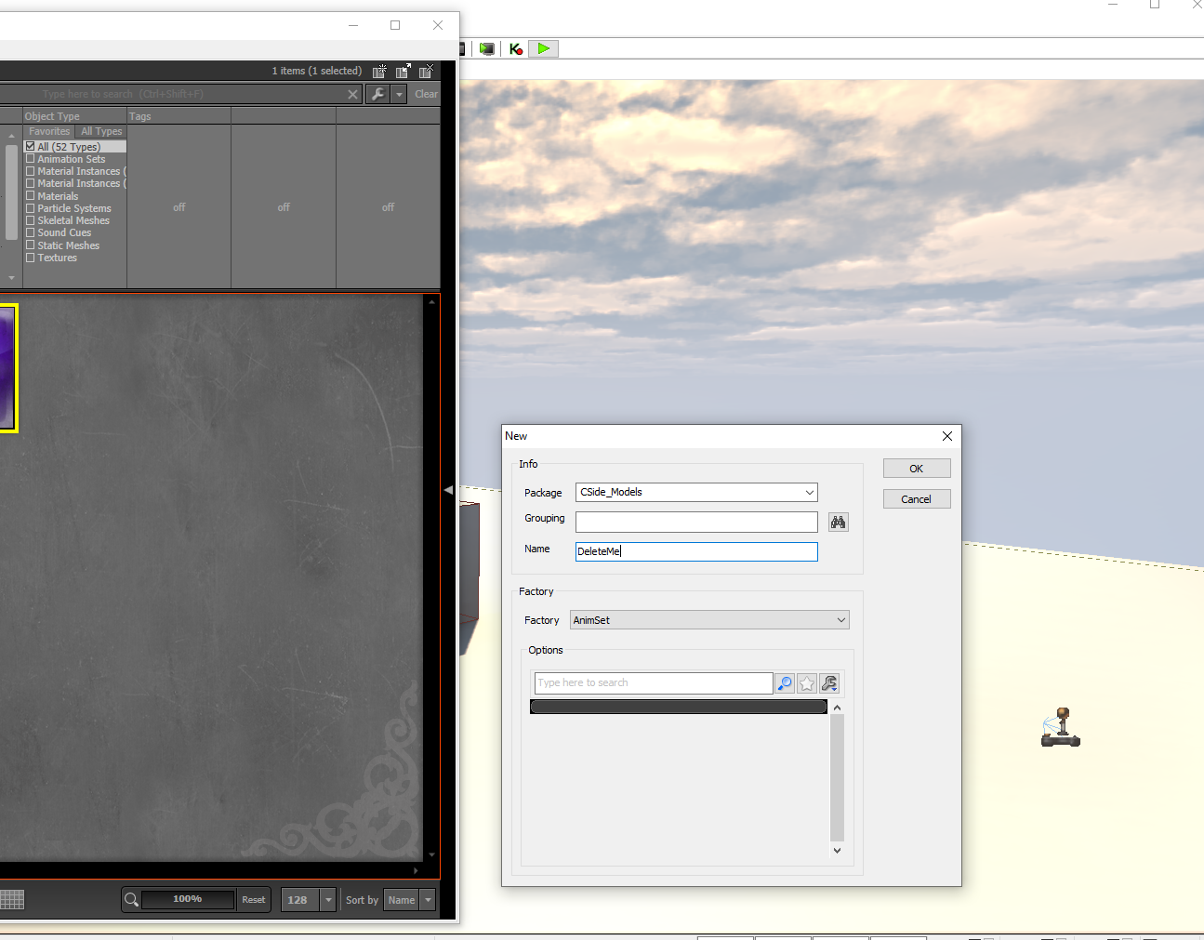
Task: Enable Static Meshes filter checkbox
Action: pos(31,245)
